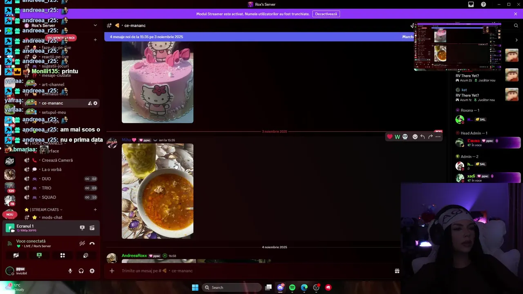Expand activity panel chevron arrow
The height and width of the screenshot is (294, 523).
coord(516,40)
